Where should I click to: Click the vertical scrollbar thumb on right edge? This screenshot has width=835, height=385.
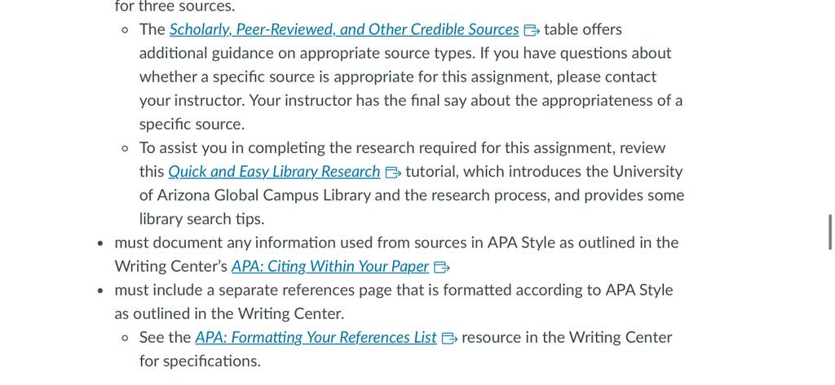pyautogui.click(x=829, y=232)
